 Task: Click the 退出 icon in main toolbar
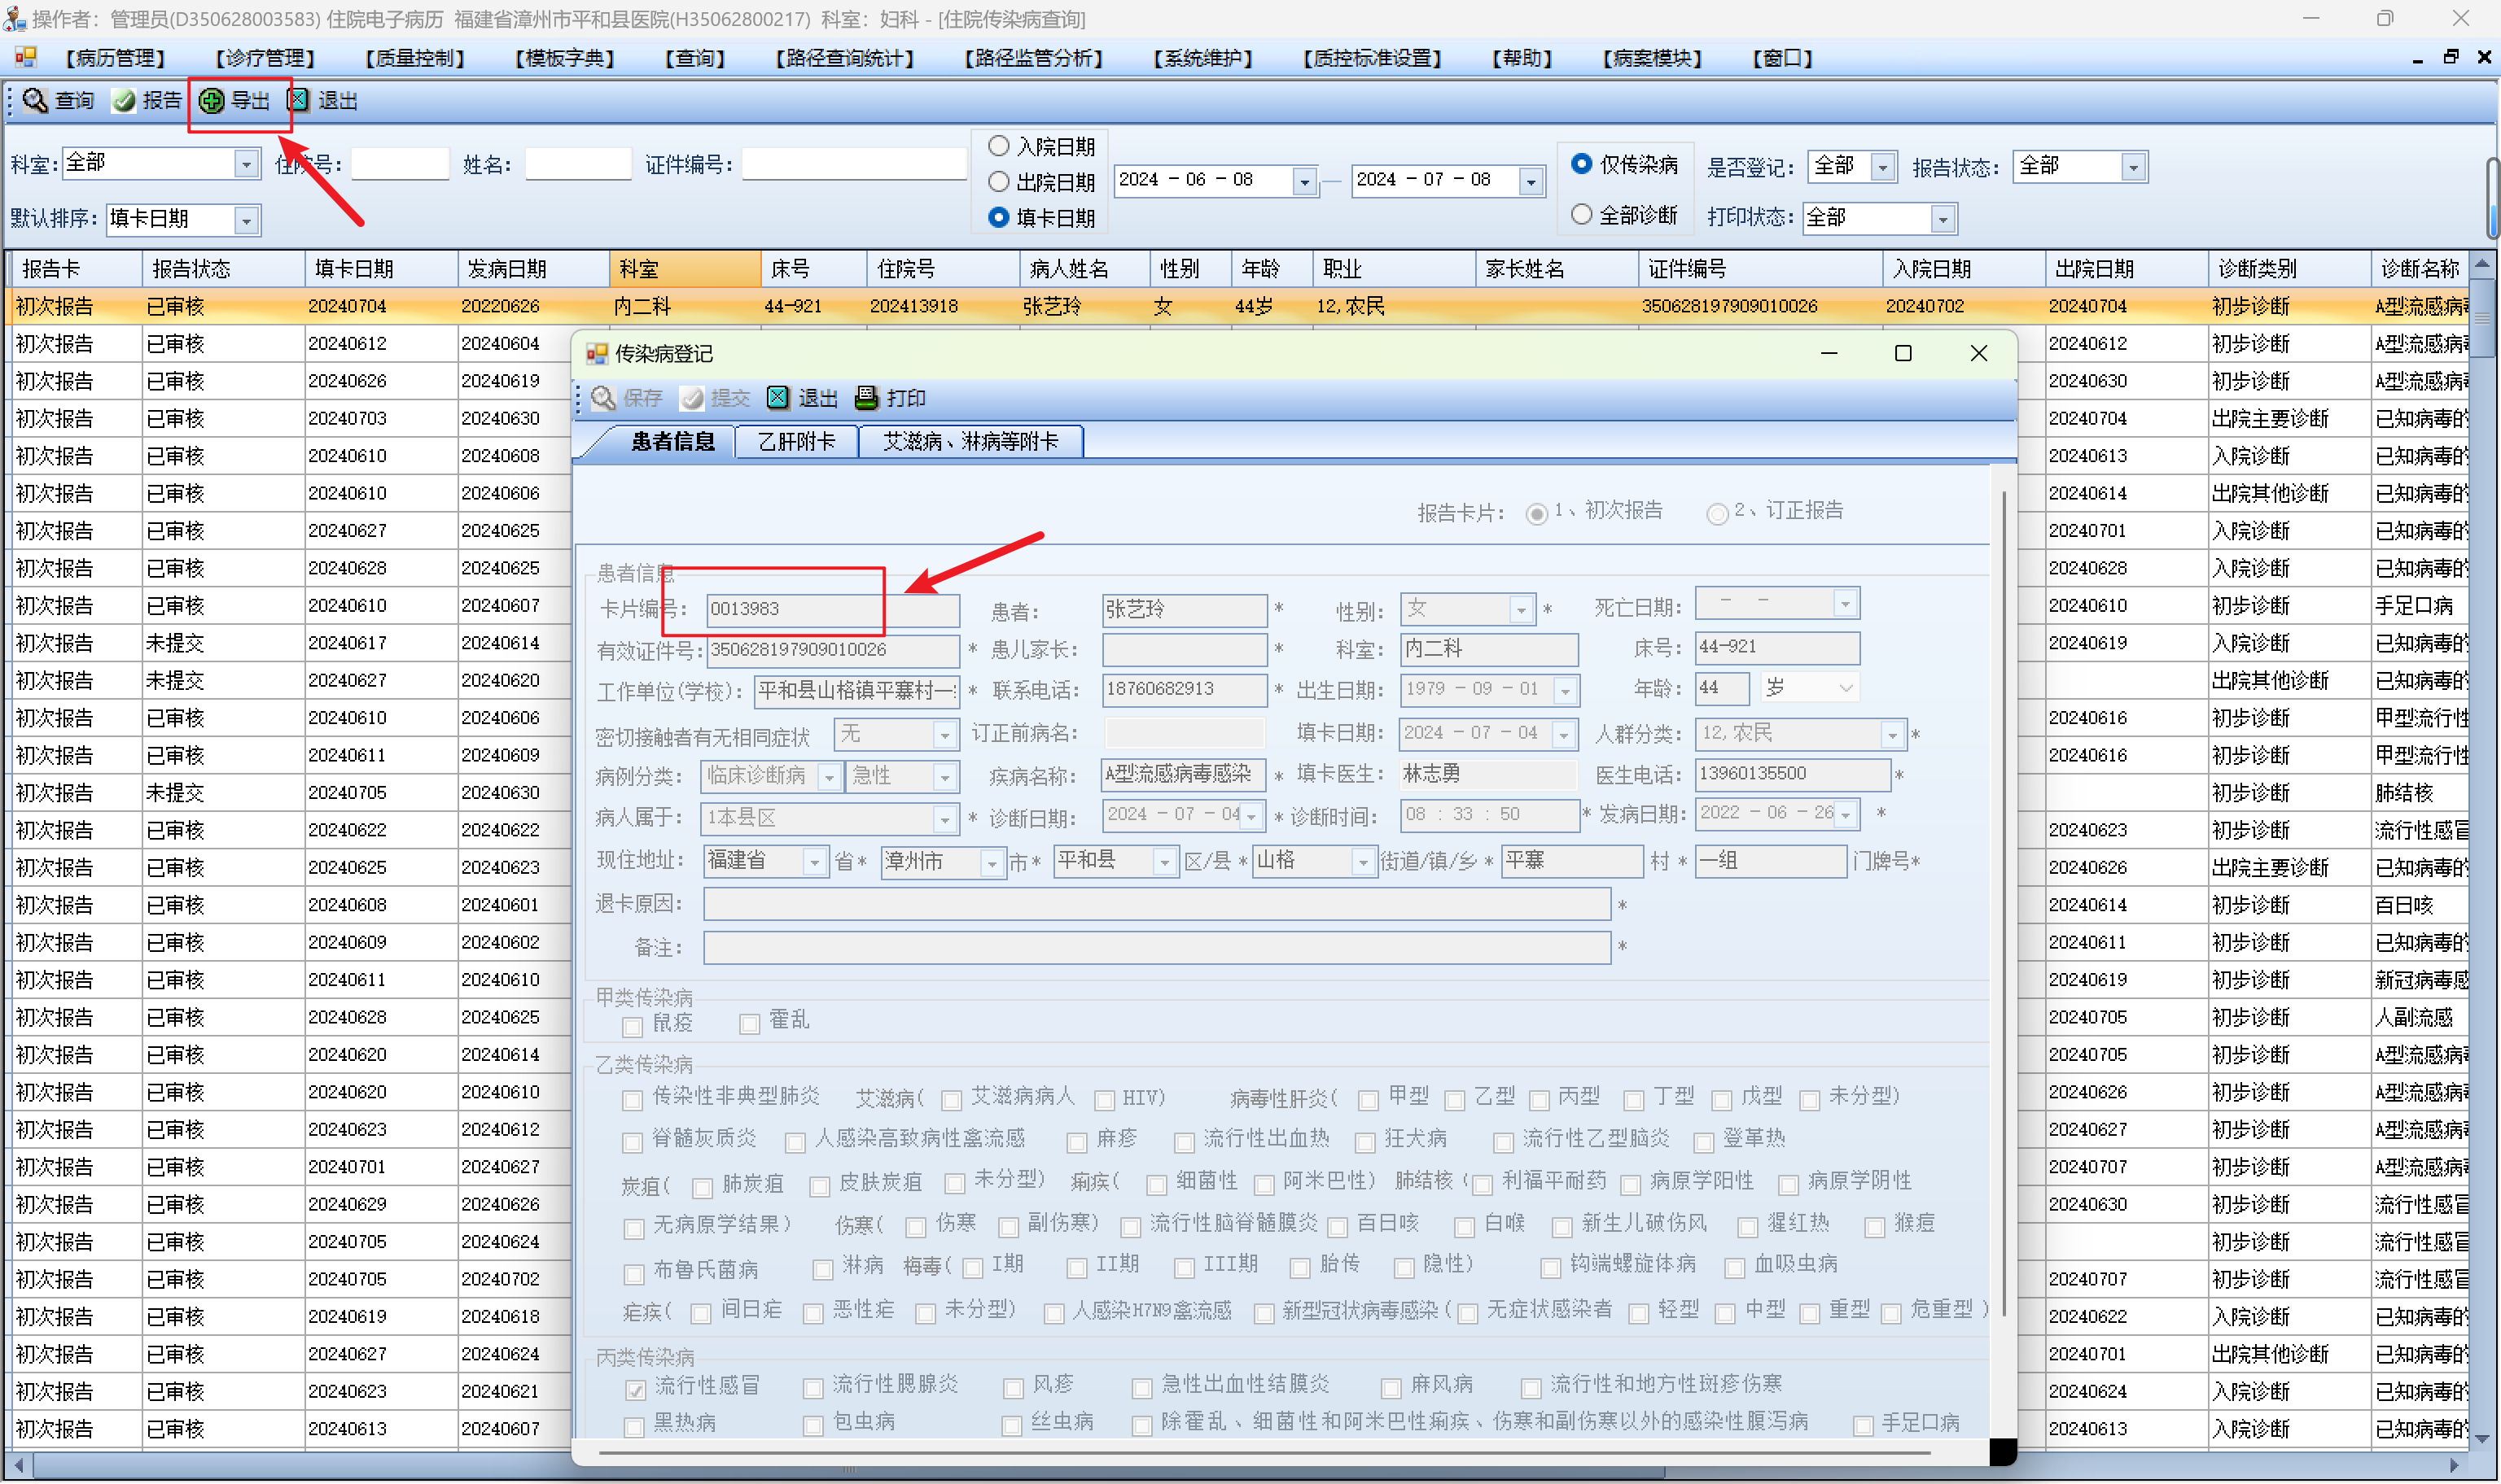point(298,101)
